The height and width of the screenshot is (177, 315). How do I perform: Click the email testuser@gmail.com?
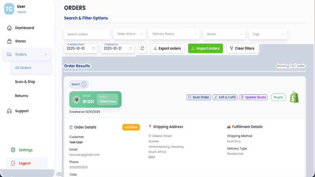(x=84, y=155)
